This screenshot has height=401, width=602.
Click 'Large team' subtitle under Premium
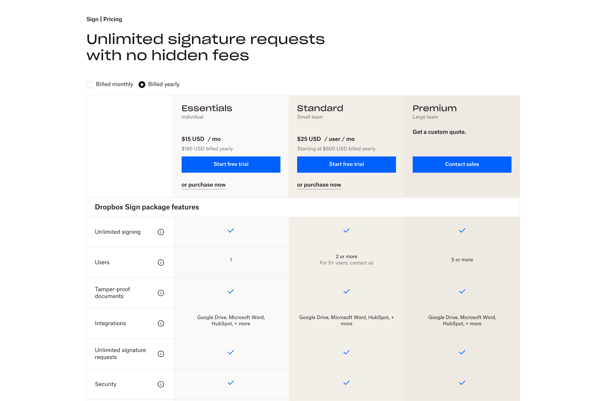pos(425,117)
